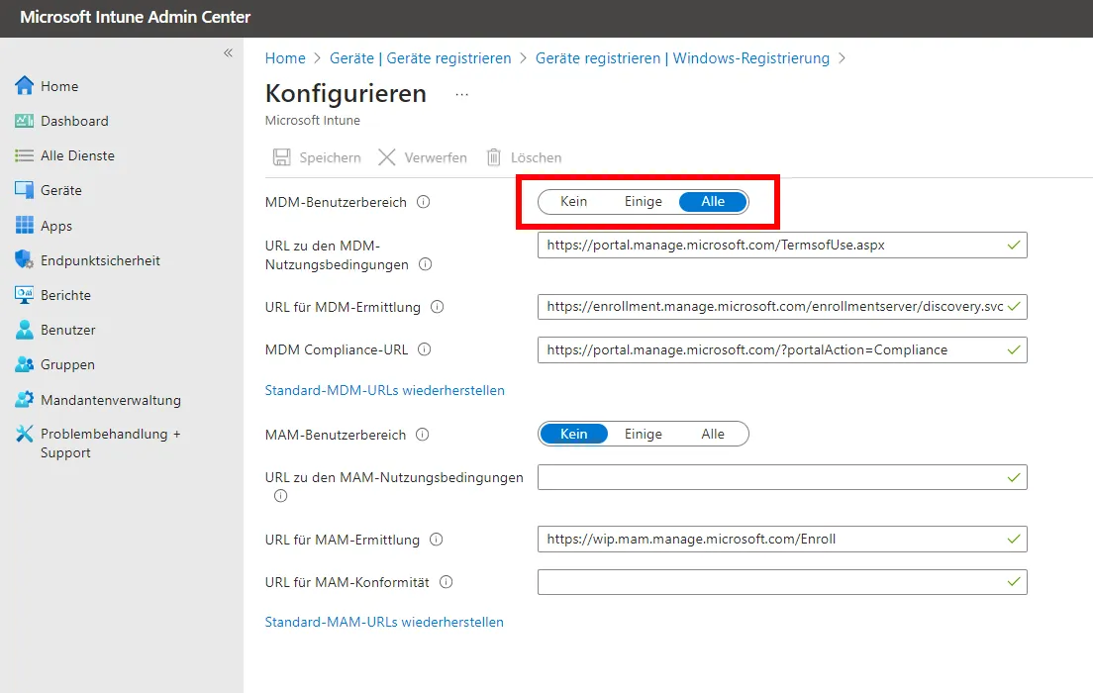Collapse the left navigation pane
The width and height of the screenshot is (1093, 693).
228,52
